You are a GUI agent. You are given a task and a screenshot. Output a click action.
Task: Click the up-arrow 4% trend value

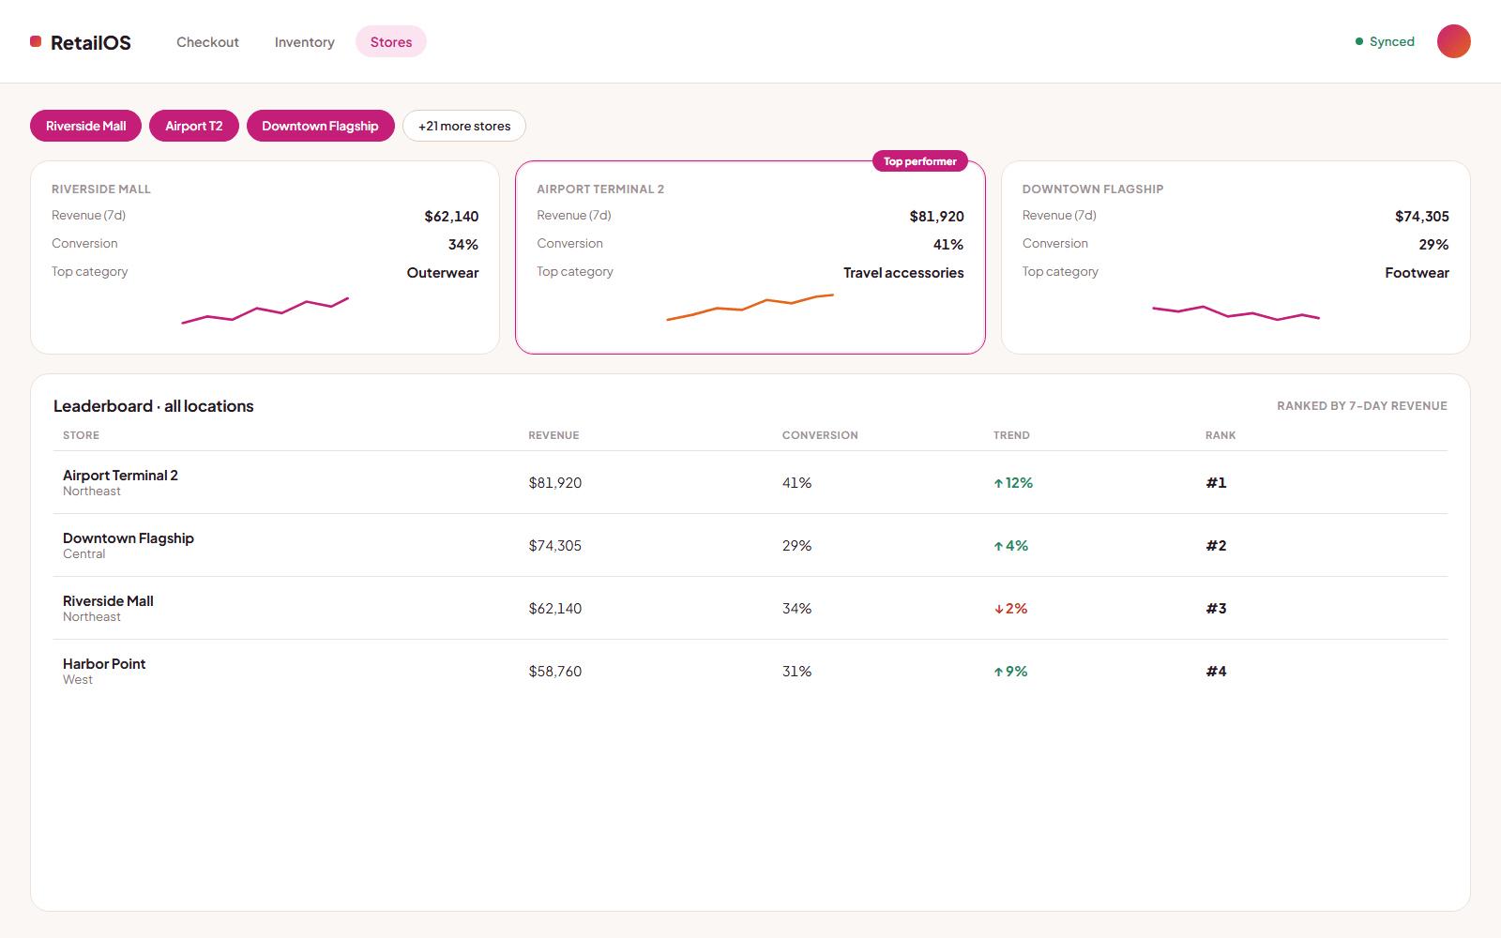click(1011, 546)
